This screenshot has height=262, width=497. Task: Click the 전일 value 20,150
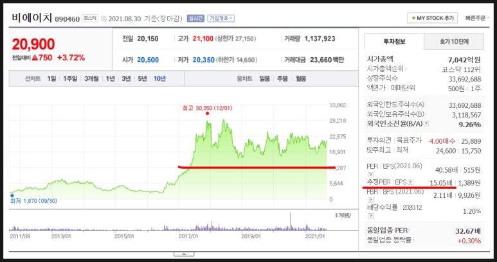[x=148, y=39]
